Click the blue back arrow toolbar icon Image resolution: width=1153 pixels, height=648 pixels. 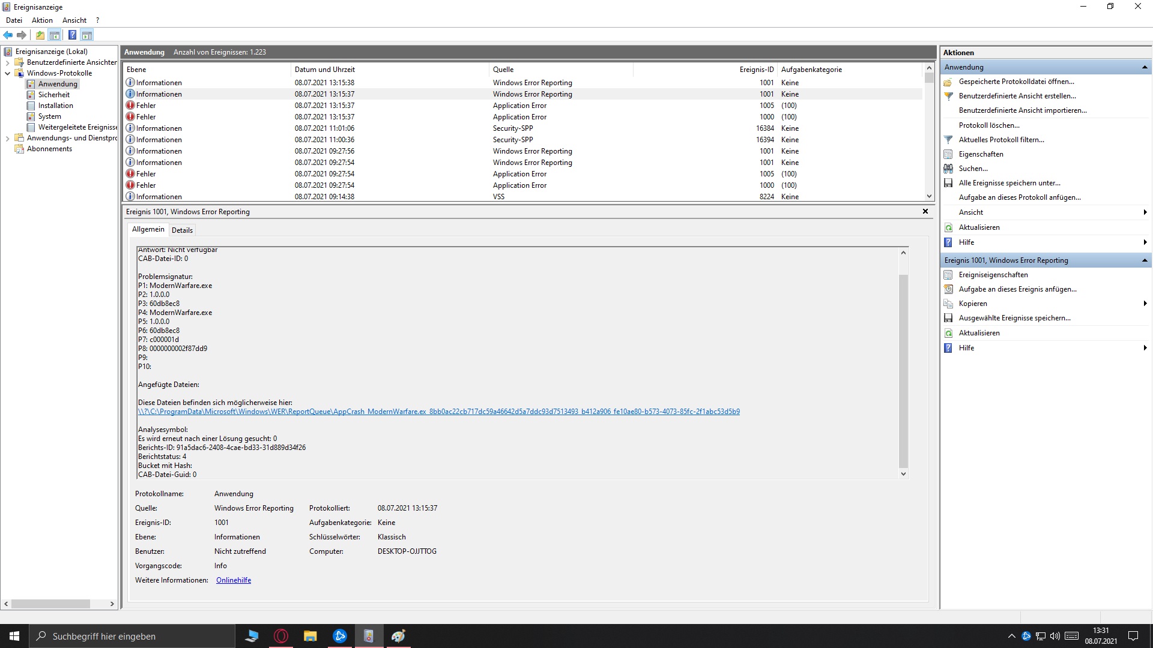point(8,35)
